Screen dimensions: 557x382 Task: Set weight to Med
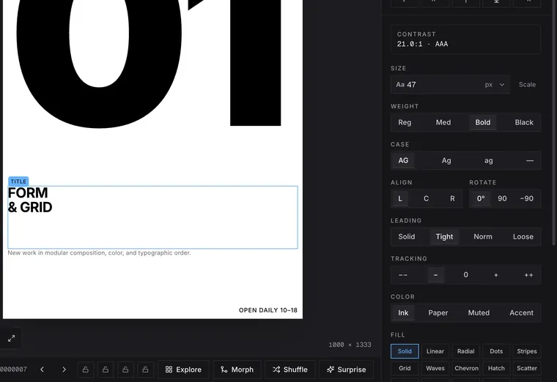coord(443,122)
